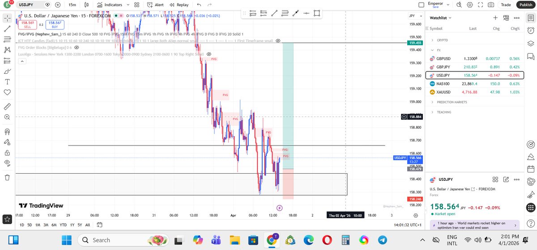Open indicator templates grid icon
The image size is (537, 250).
[x=136, y=5]
